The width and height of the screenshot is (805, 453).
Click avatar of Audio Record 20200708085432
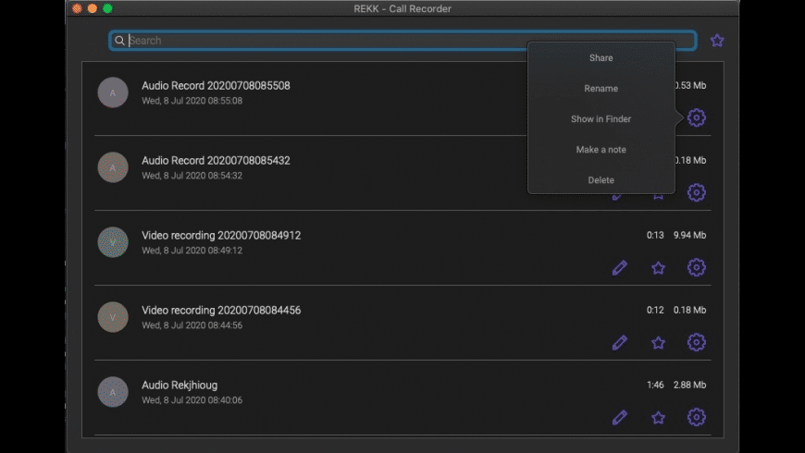(x=113, y=167)
